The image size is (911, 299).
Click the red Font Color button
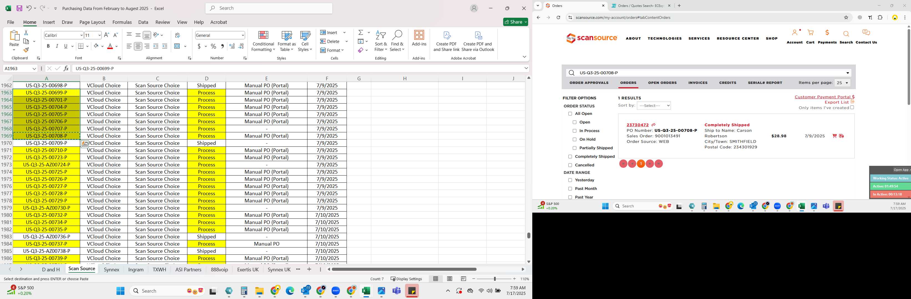pos(110,46)
